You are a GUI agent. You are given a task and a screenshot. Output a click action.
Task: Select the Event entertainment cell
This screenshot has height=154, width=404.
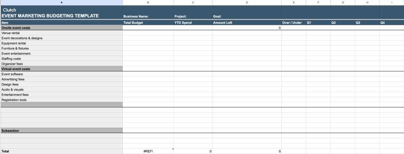(61, 53)
